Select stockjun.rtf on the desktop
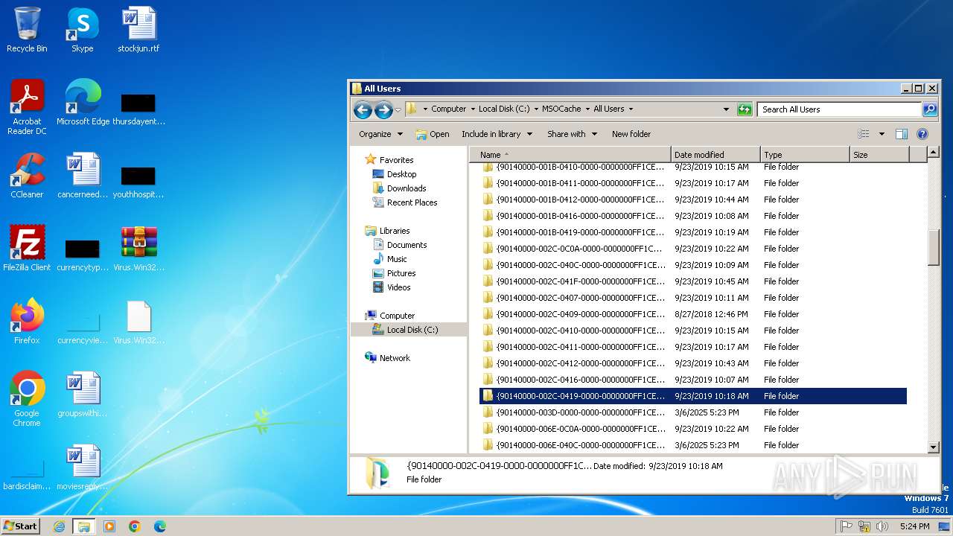The width and height of the screenshot is (953, 536). pos(138,31)
